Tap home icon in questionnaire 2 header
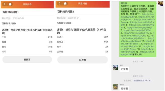 [65, 4]
